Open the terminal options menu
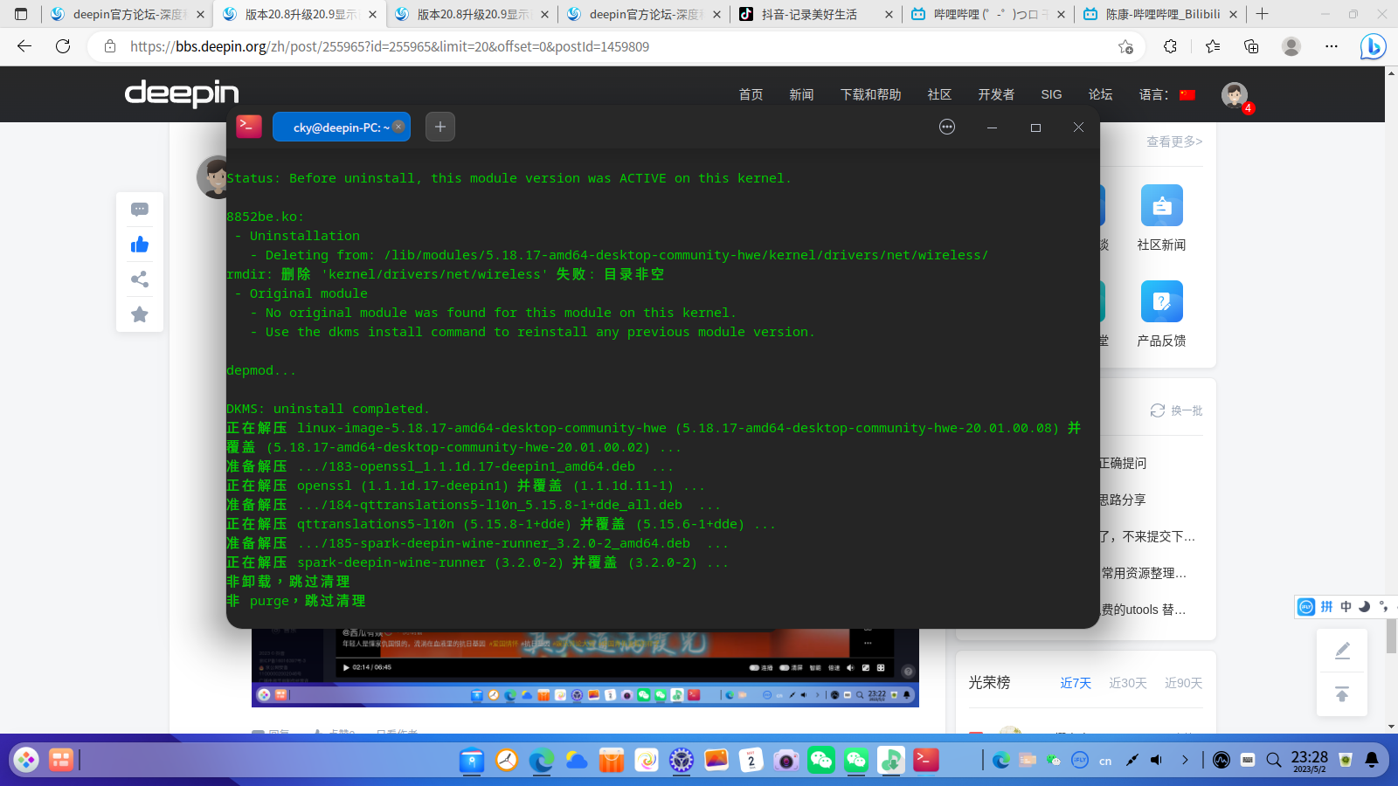 (947, 127)
